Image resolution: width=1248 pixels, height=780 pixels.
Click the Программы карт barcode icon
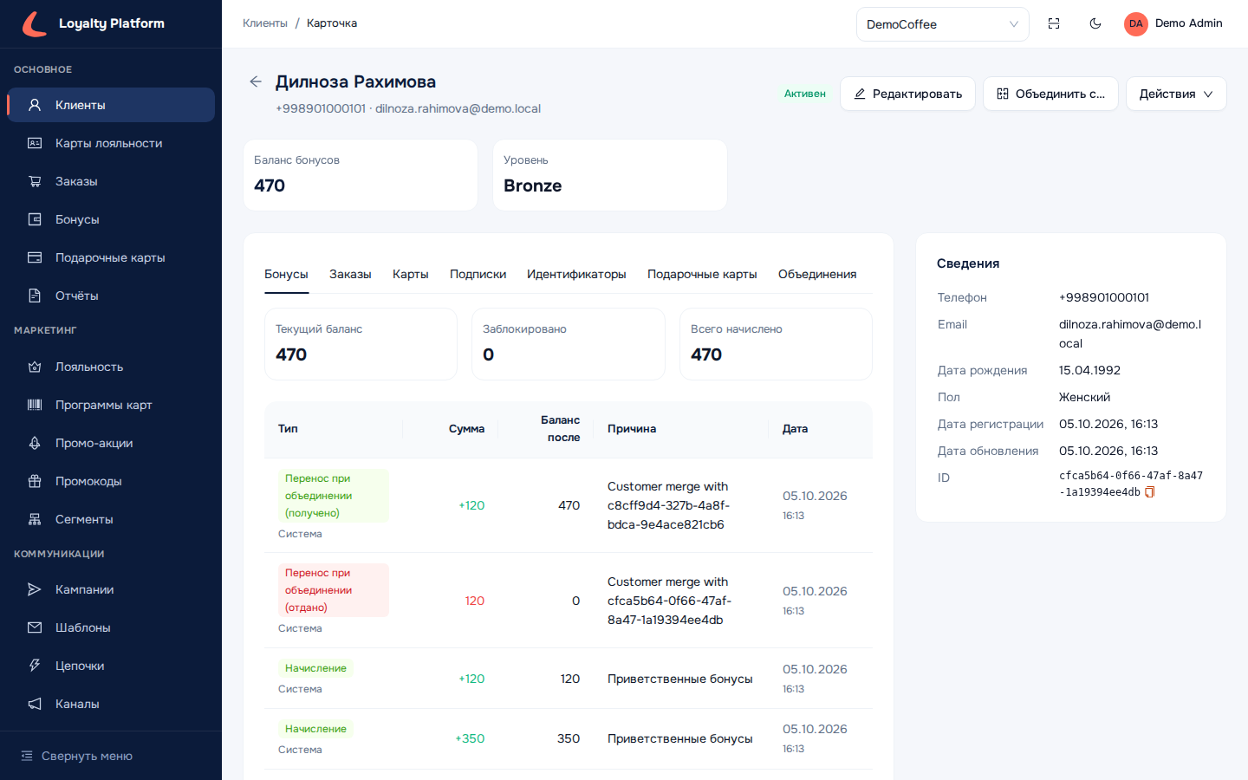point(35,405)
